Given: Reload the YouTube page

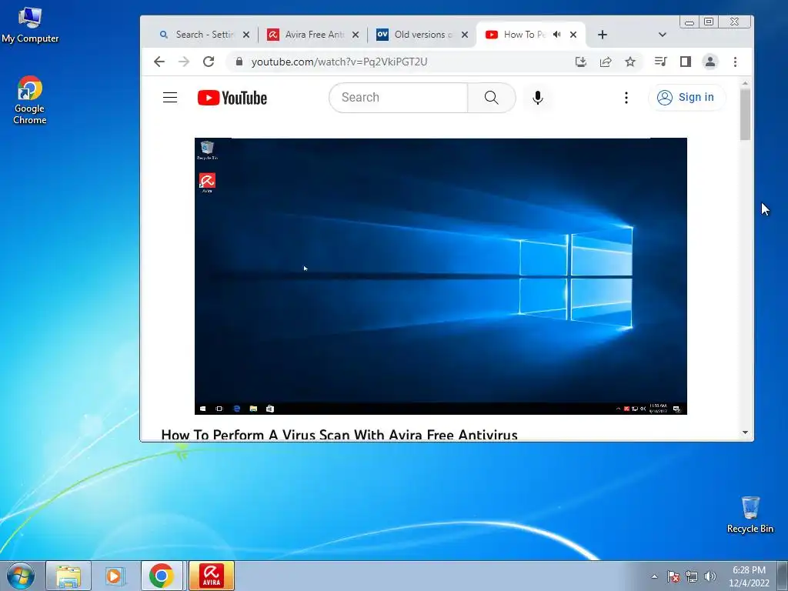Looking at the screenshot, I should coord(209,62).
